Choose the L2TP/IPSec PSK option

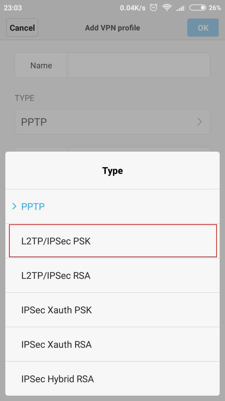pyautogui.click(x=112, y=241)
